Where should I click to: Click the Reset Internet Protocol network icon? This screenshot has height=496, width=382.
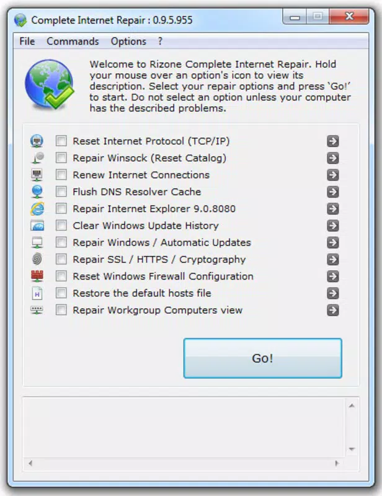37,141
